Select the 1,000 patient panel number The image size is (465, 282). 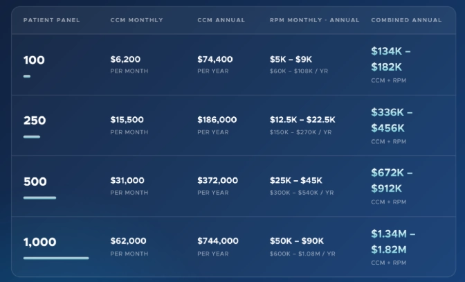40,242
